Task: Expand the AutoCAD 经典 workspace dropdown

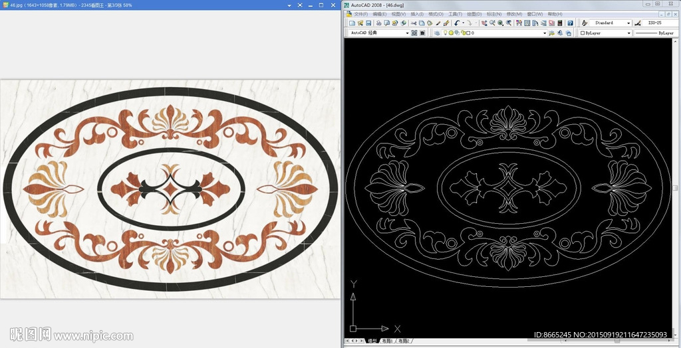Action: pos(407,33)
